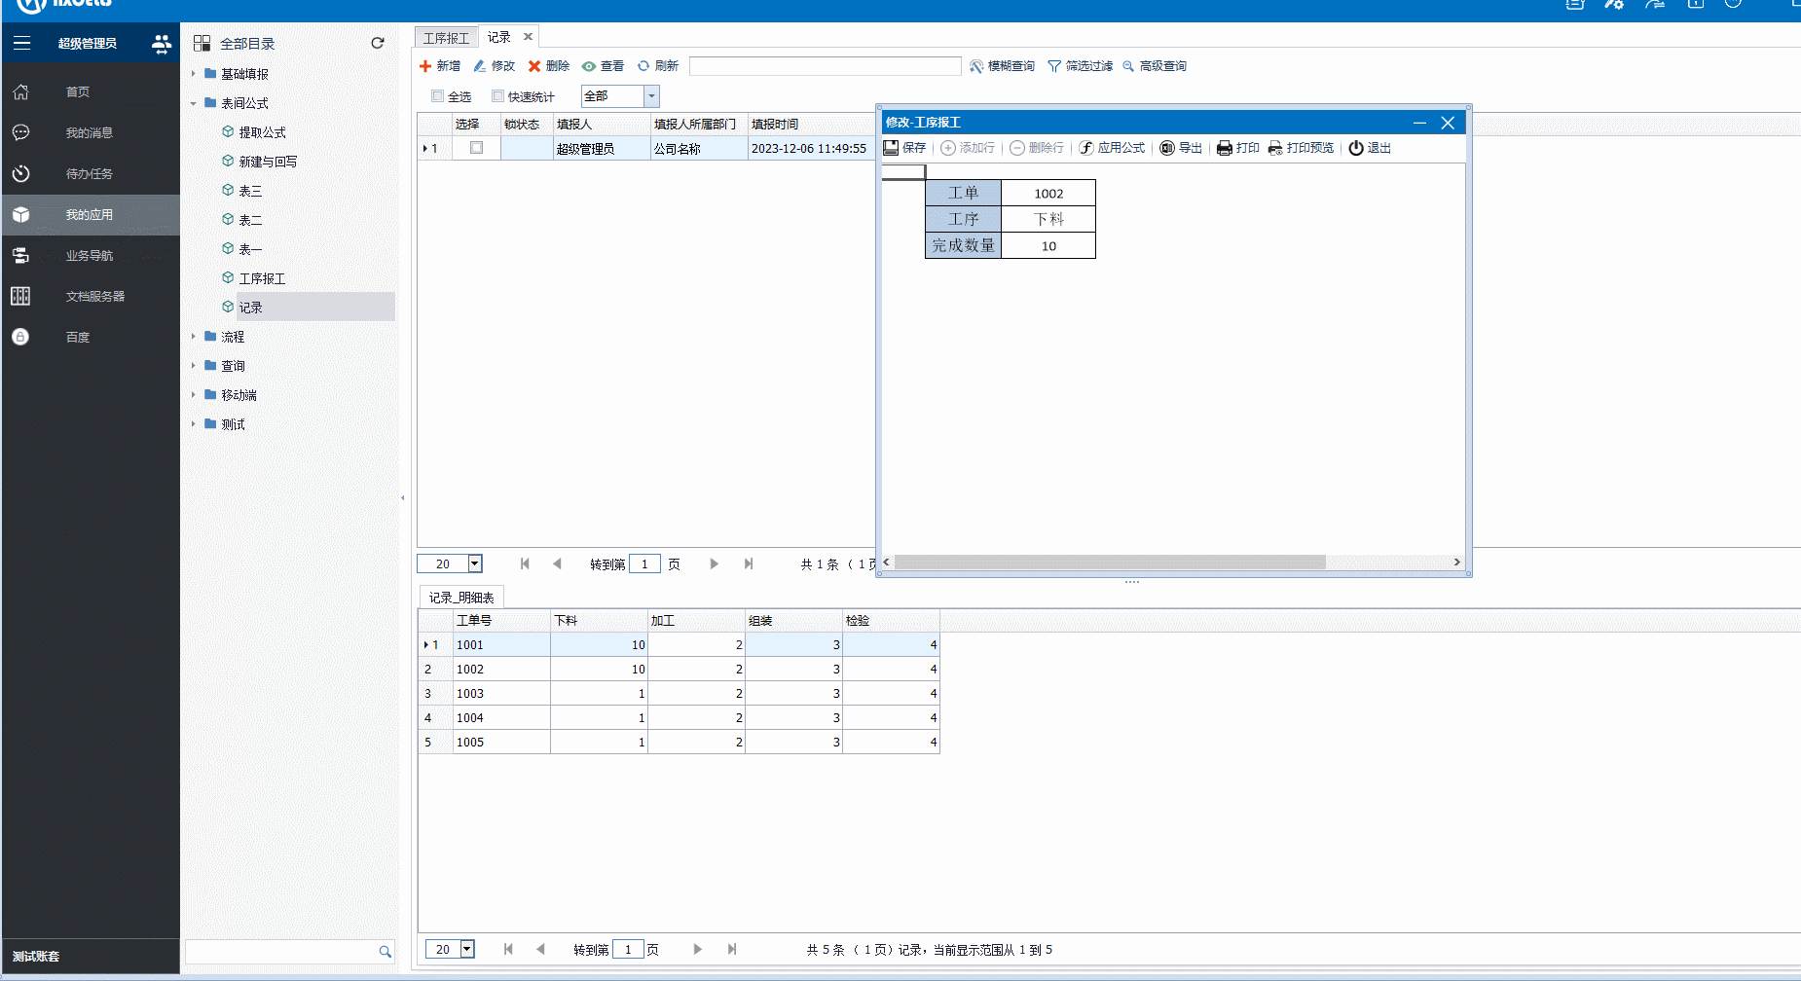
Task: Click the red delete icon
Action: coord(534,66)
